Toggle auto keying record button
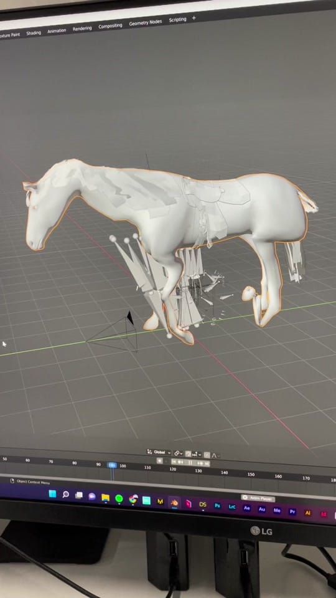Viewport: 336px width, 598px height. [160, 461]
